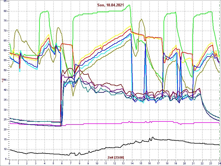
Task: Select the 40 value on the temperature axis
Action: 5,90
